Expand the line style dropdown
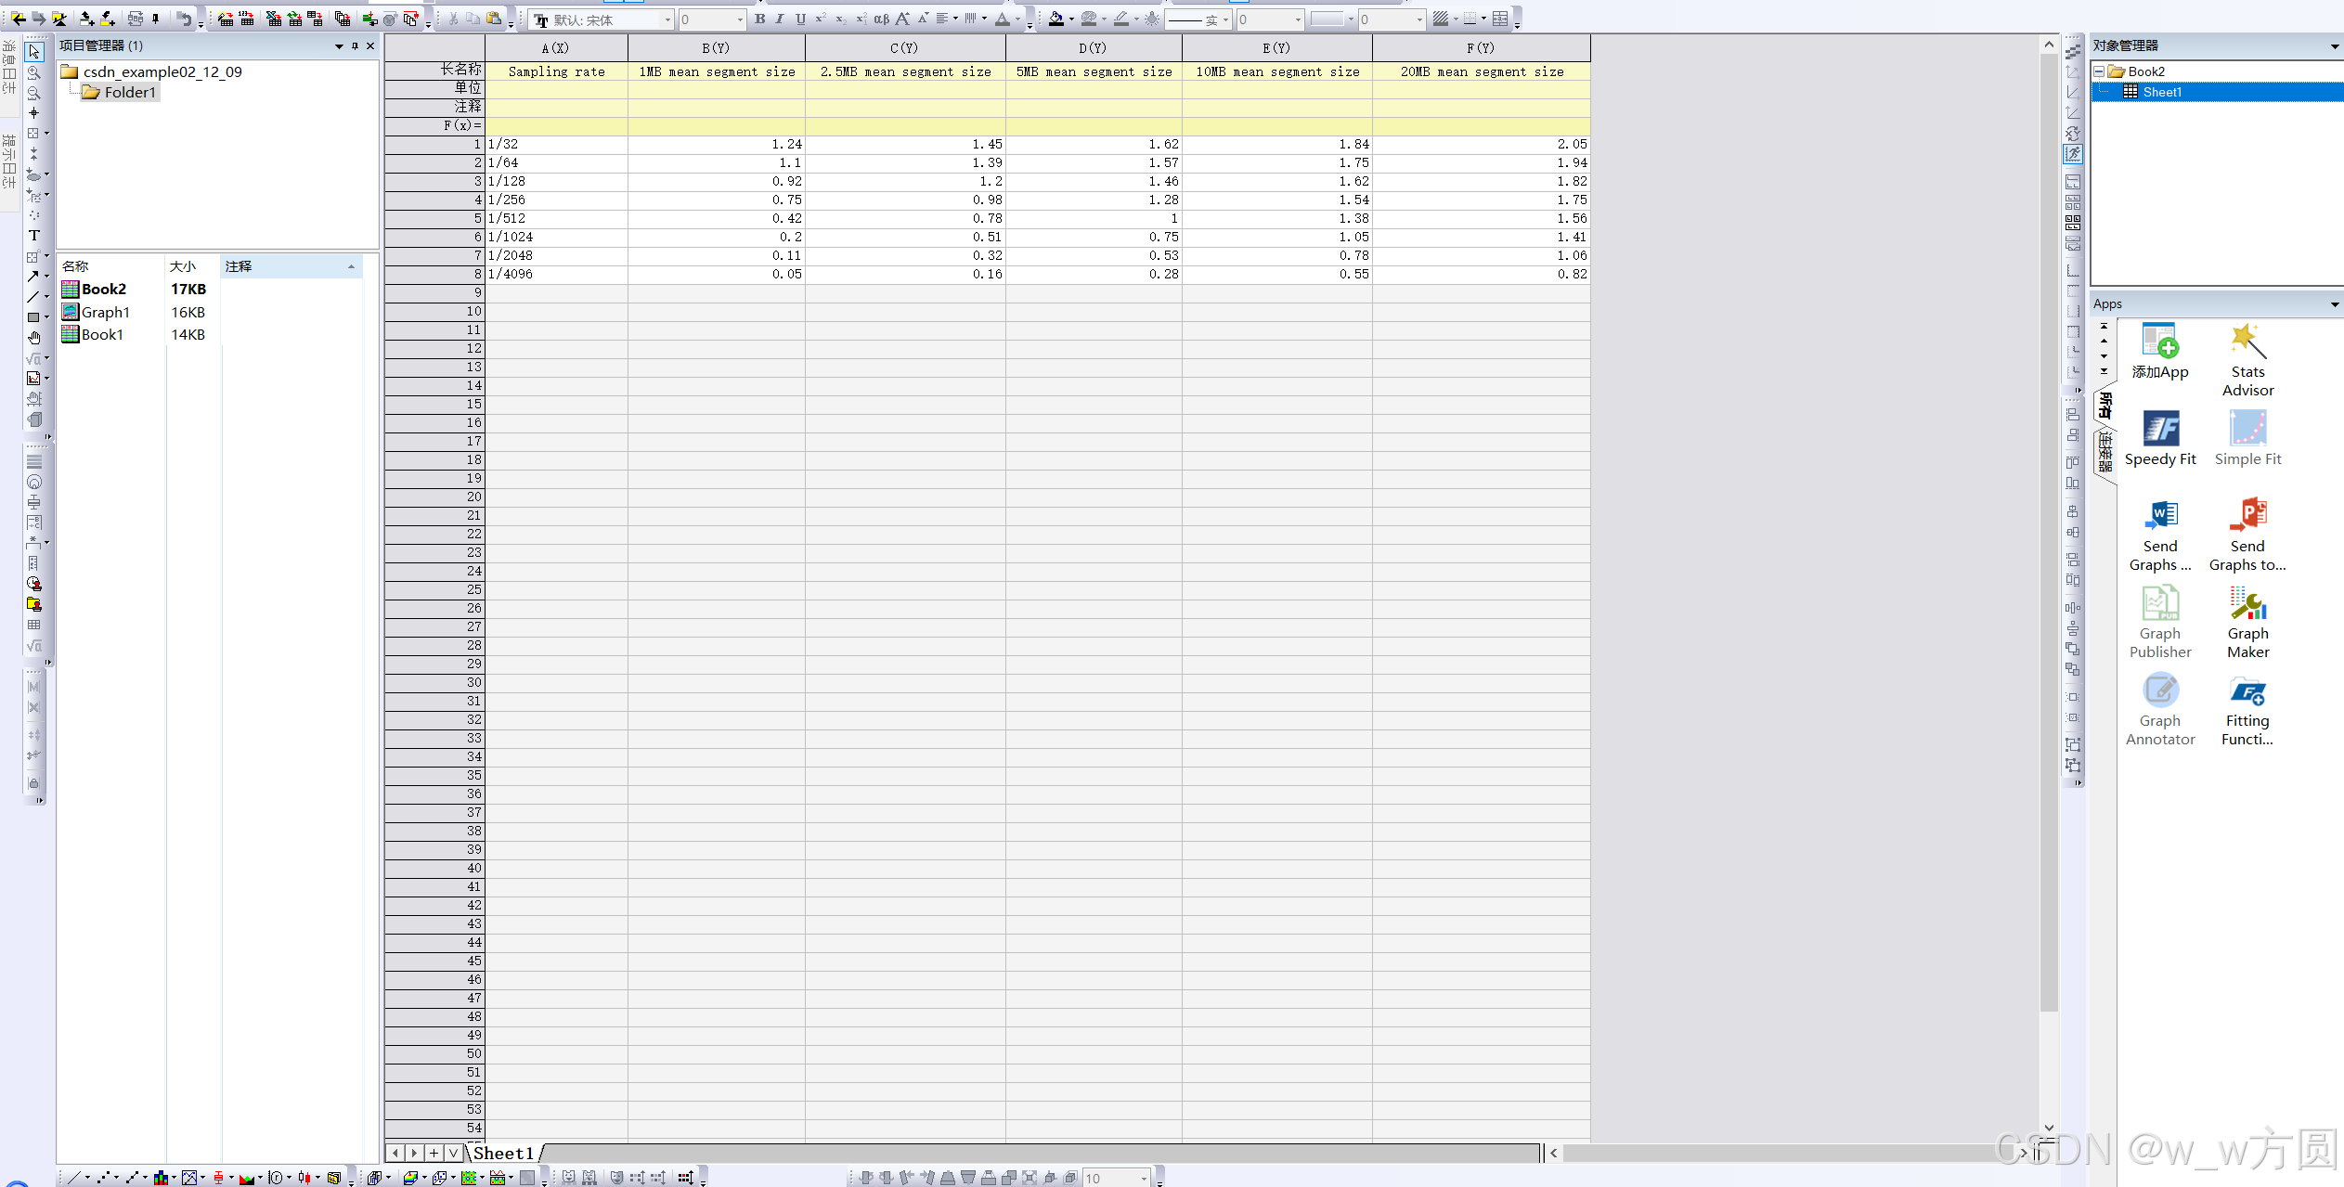The image size is (2344, 1187). pyautogui.click(x=1225, y=19)
